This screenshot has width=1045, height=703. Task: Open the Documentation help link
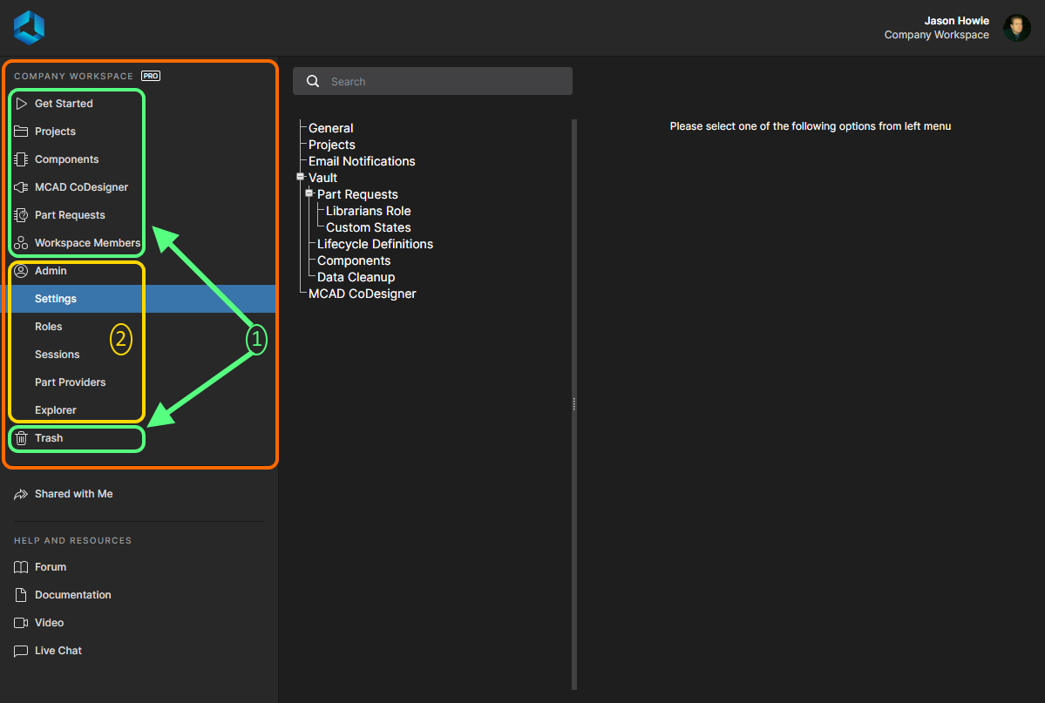[x=72, y=595]
